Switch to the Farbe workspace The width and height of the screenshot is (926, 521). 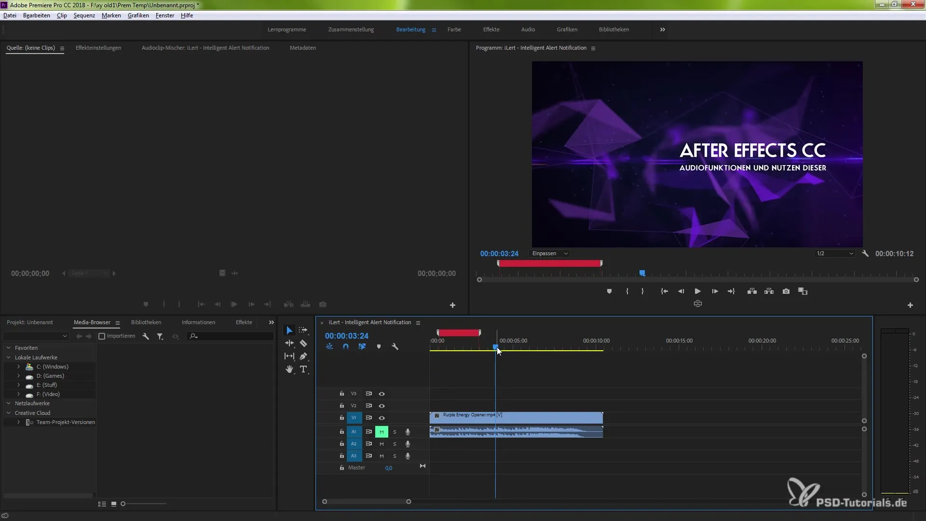[x=454, y=29]
